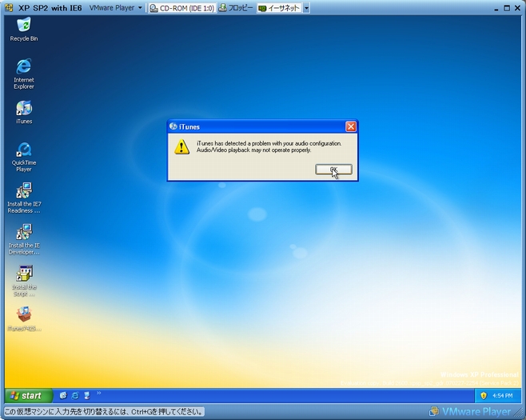Viewport: 526px width, 420px height.
Task: Click the CD-ROM (IDE 1:0) device button
Action: pos(182,8)
